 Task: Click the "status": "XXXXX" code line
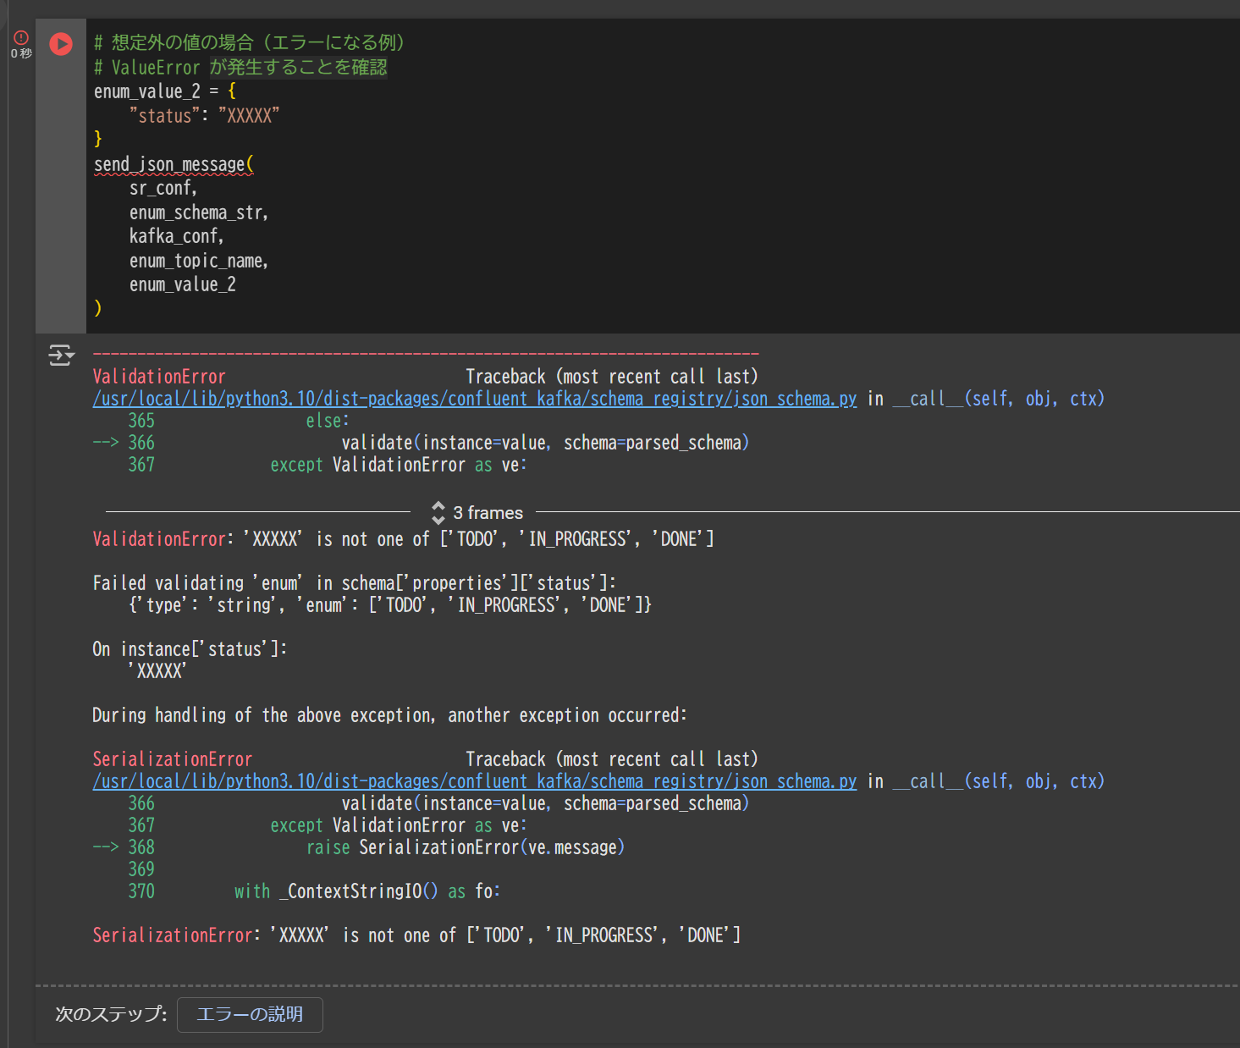point(204,116)
